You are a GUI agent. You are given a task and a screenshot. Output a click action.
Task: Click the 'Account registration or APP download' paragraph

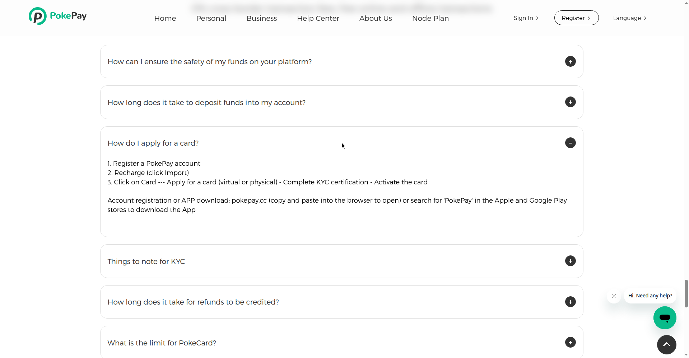tap(337, 205)
